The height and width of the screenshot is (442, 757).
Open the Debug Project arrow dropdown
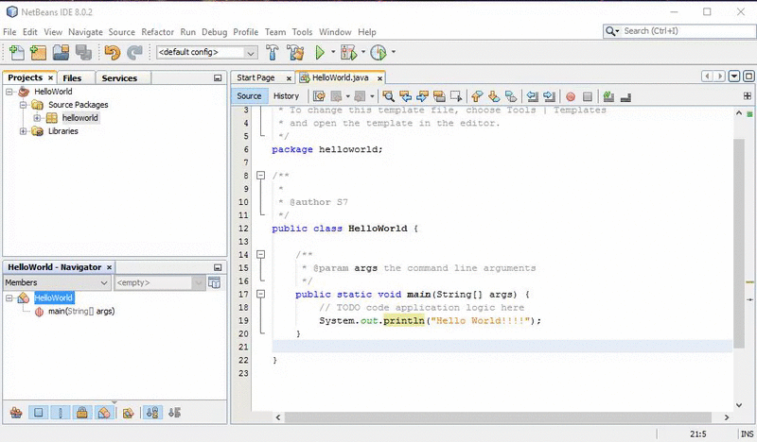pyautogui.click(x=363, y=52)
